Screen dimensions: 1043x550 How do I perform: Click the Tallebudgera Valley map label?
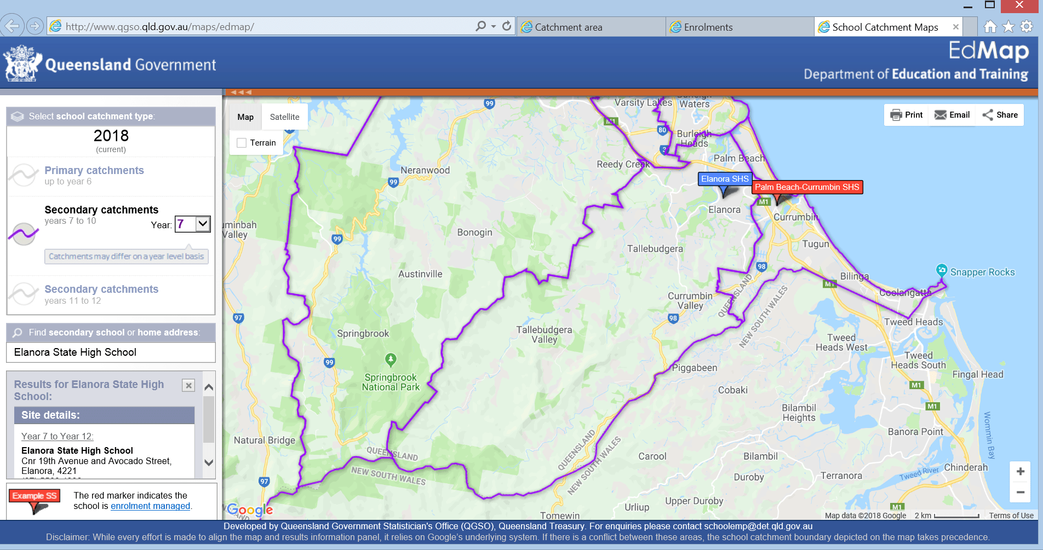544,334
